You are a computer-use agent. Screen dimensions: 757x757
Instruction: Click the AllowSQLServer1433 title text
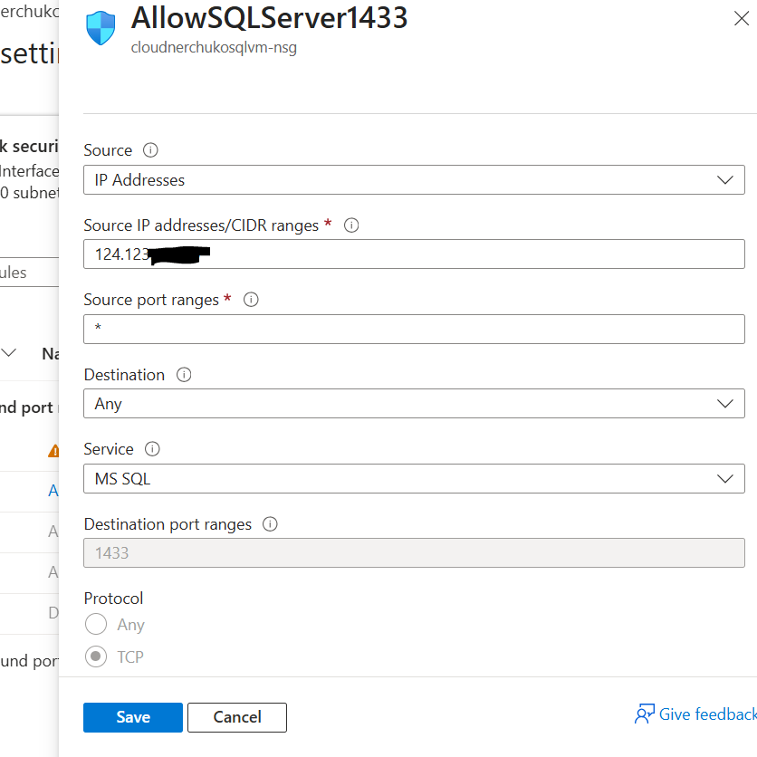pos(270,18)
